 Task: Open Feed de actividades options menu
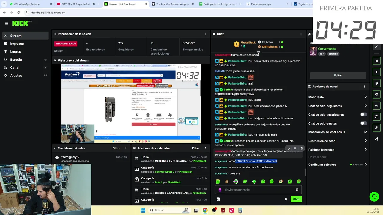[x=126, y=148]
